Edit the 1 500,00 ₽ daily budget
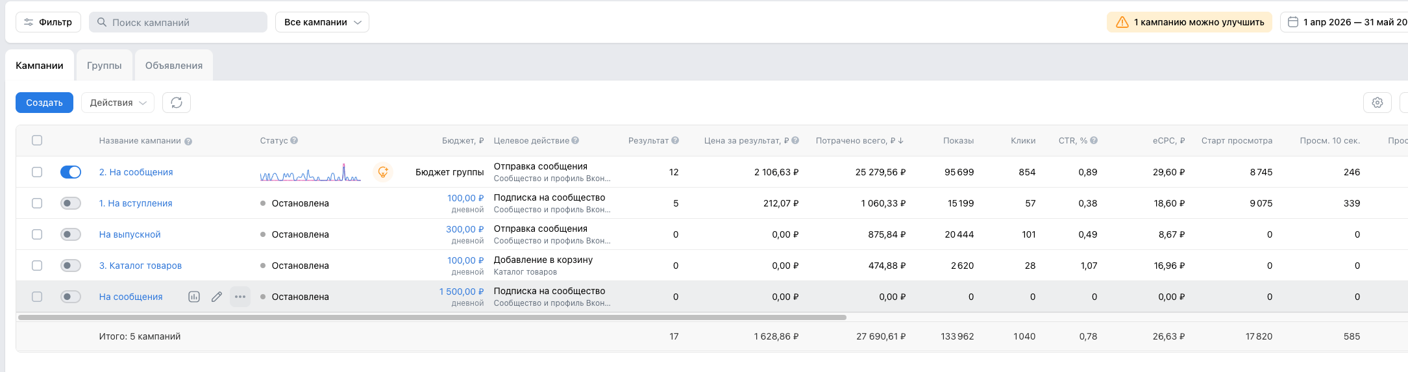The width and height of the screenshot is (1408, 372). tap(462, 291)
